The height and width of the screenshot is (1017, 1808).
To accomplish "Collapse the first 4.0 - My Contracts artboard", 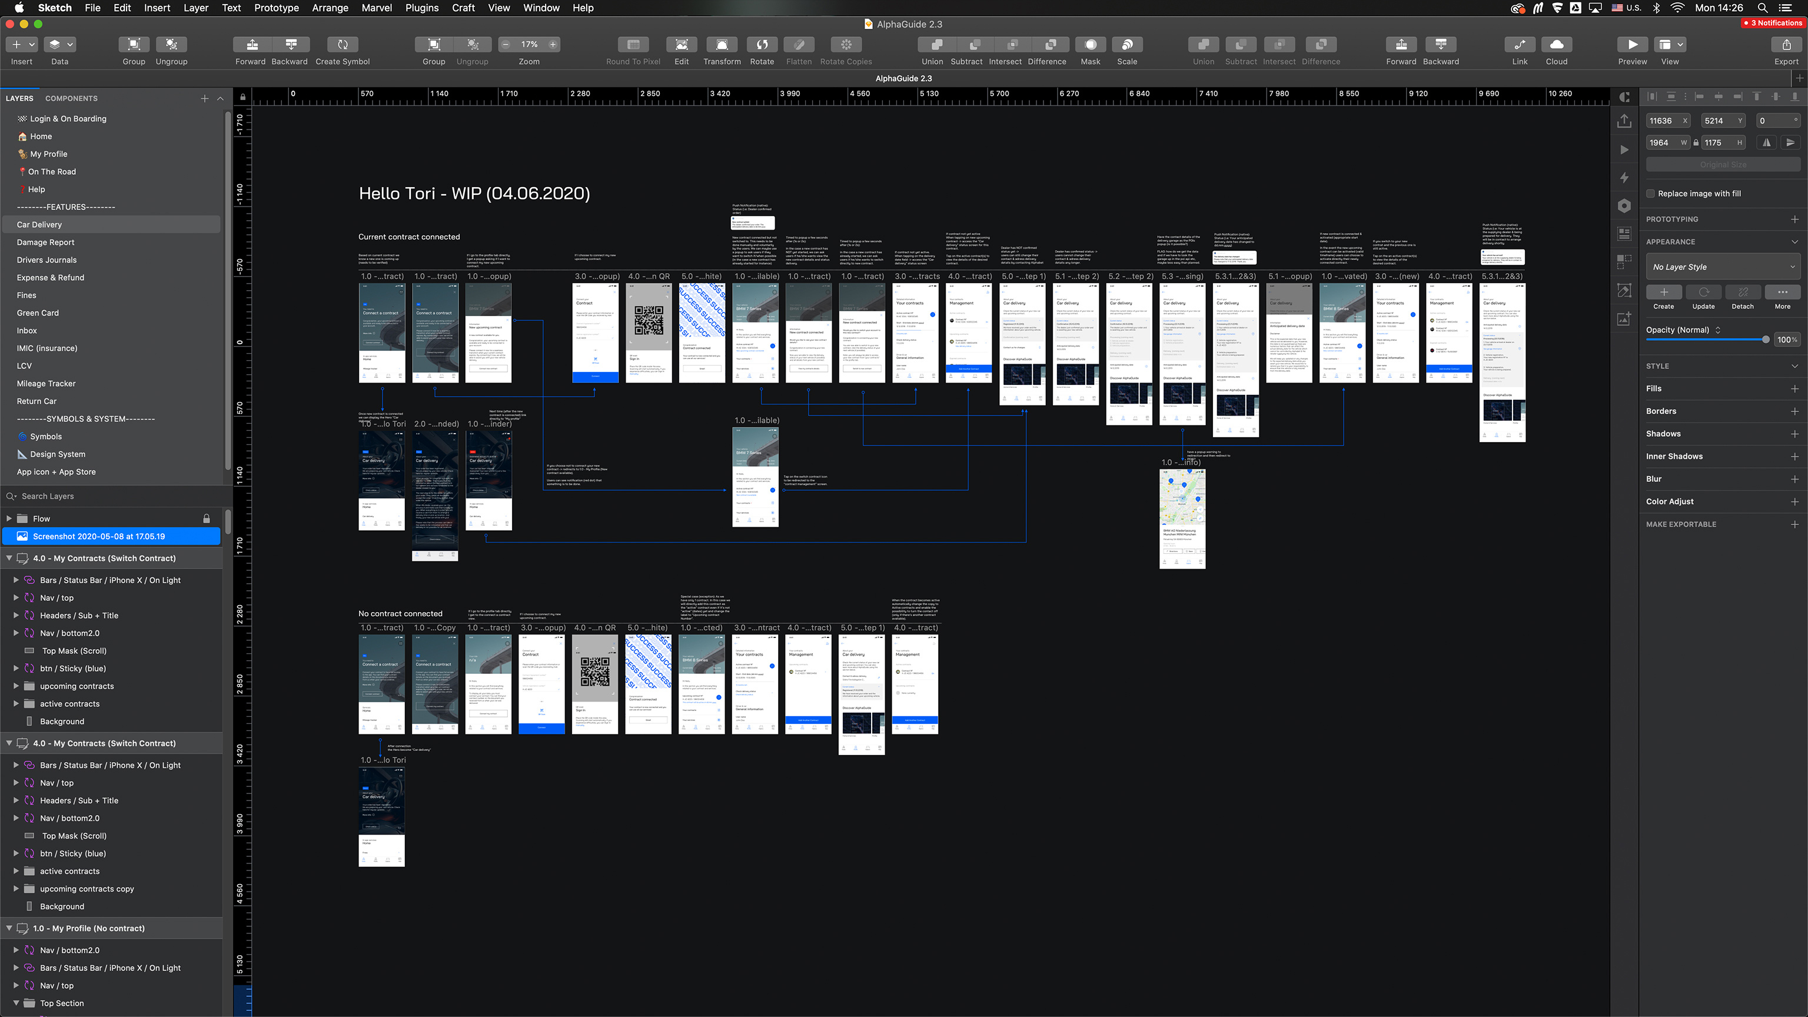I will click(9, 559).
